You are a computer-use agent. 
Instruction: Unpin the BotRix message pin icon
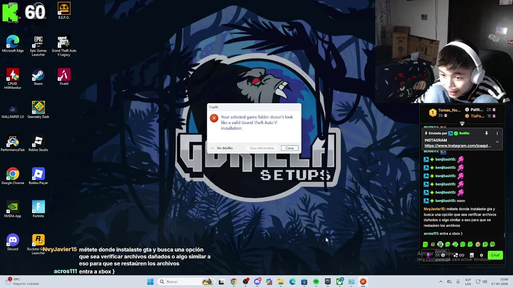point(486,133)
